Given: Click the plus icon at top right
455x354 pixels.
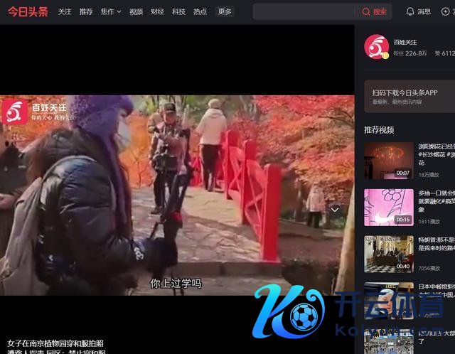Looking at the screenshot, I should (446, 12).
